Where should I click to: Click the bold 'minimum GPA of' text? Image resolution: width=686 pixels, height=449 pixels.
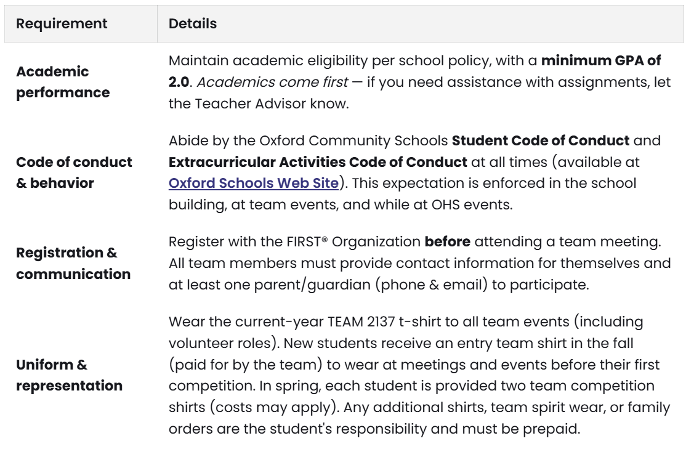[x=600, y=60]
